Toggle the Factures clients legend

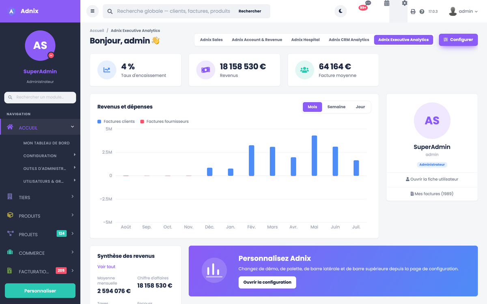pyautogui.click(x=116, y=121)
